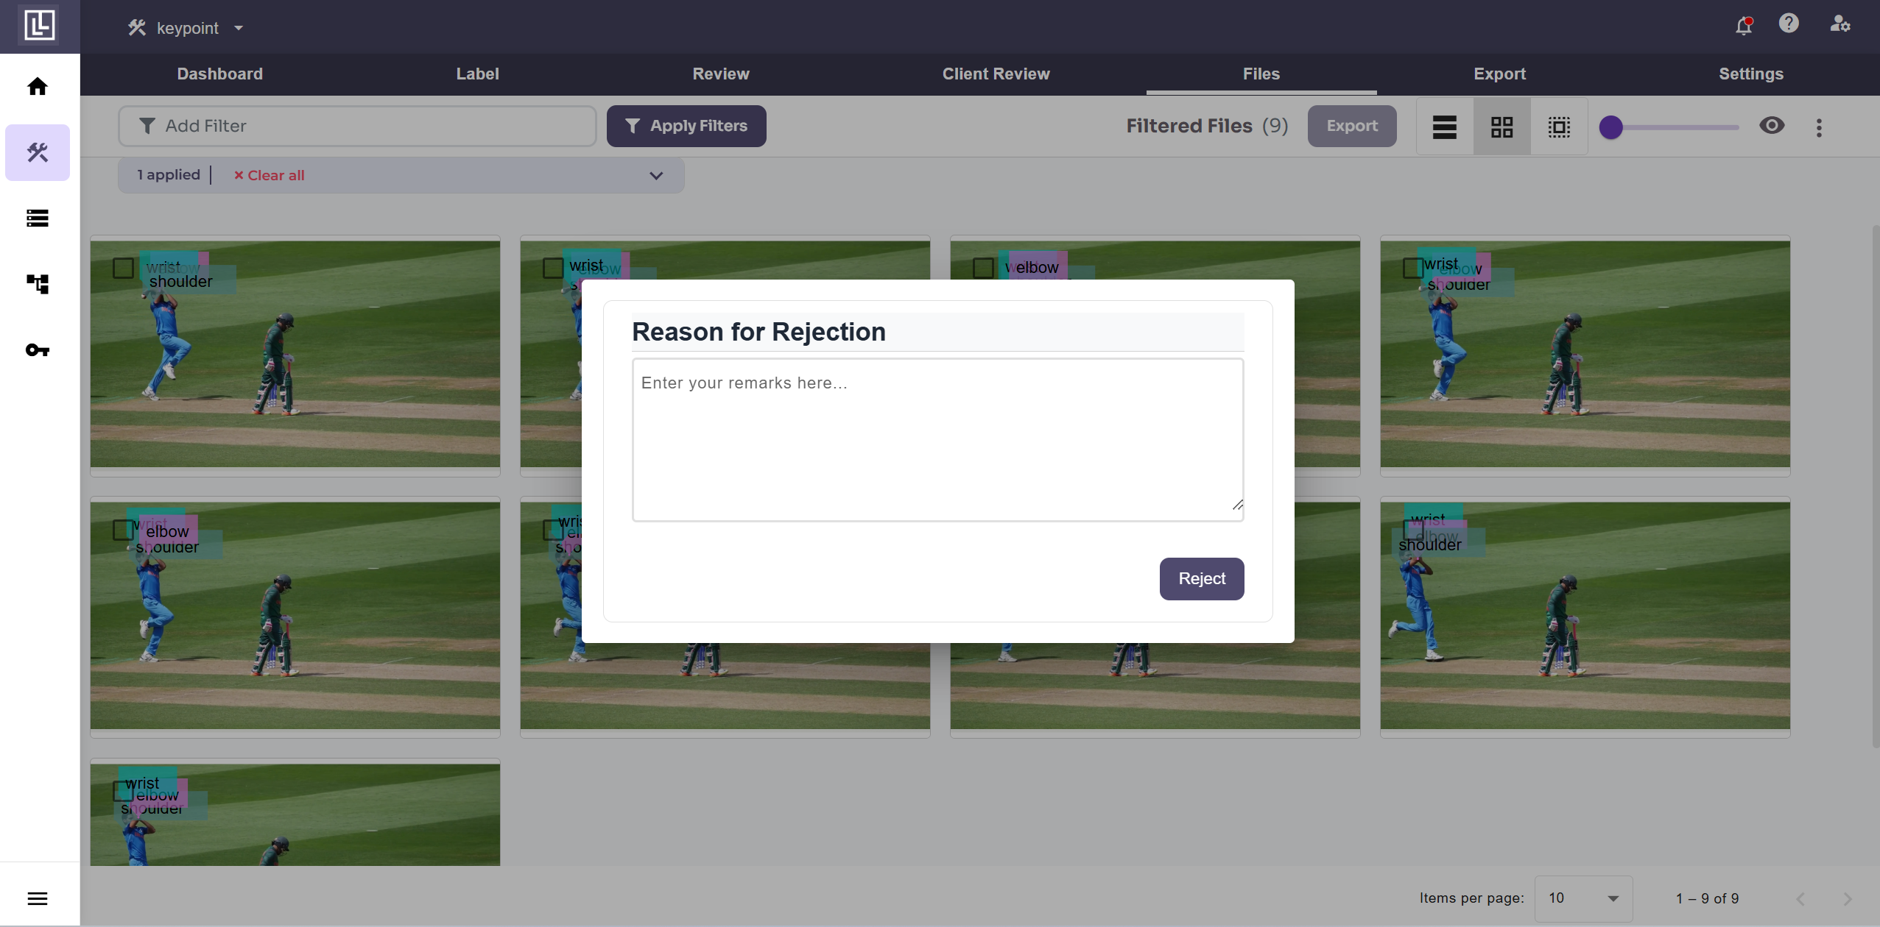The height and width of the screenshot is (927, 1880).
Task: Click the rejection remarks text area
Action: pyautogui.click(x=937, y=440)
